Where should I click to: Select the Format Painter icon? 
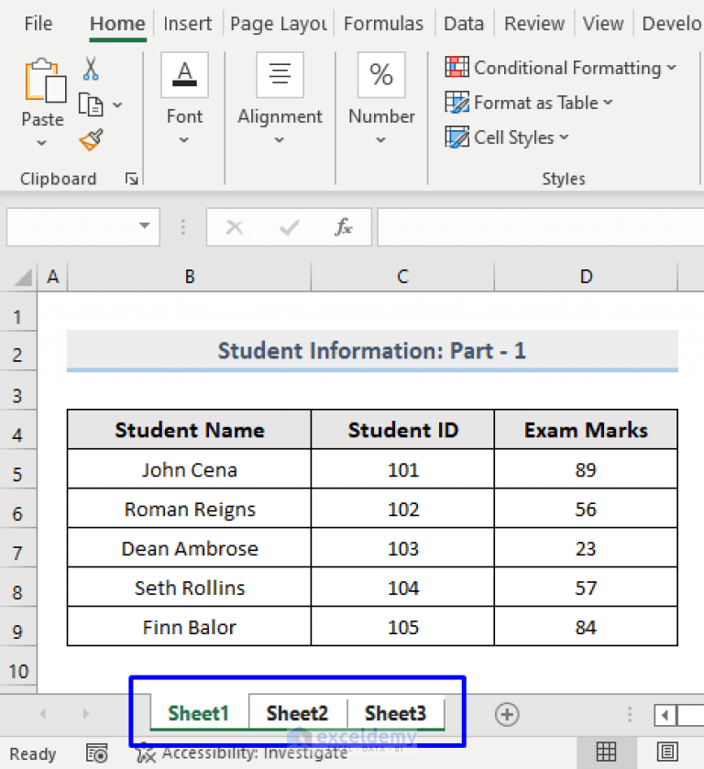tap(90, 139)
